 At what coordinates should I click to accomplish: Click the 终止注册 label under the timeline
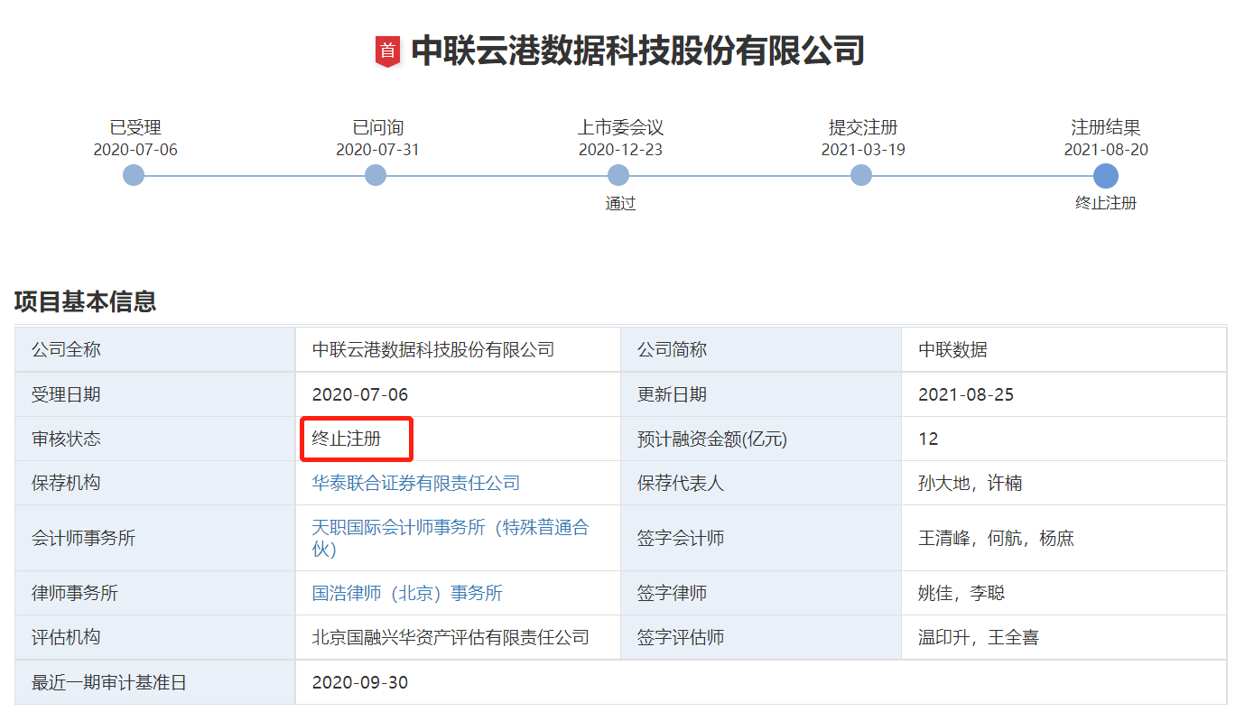coord(1106,203)
